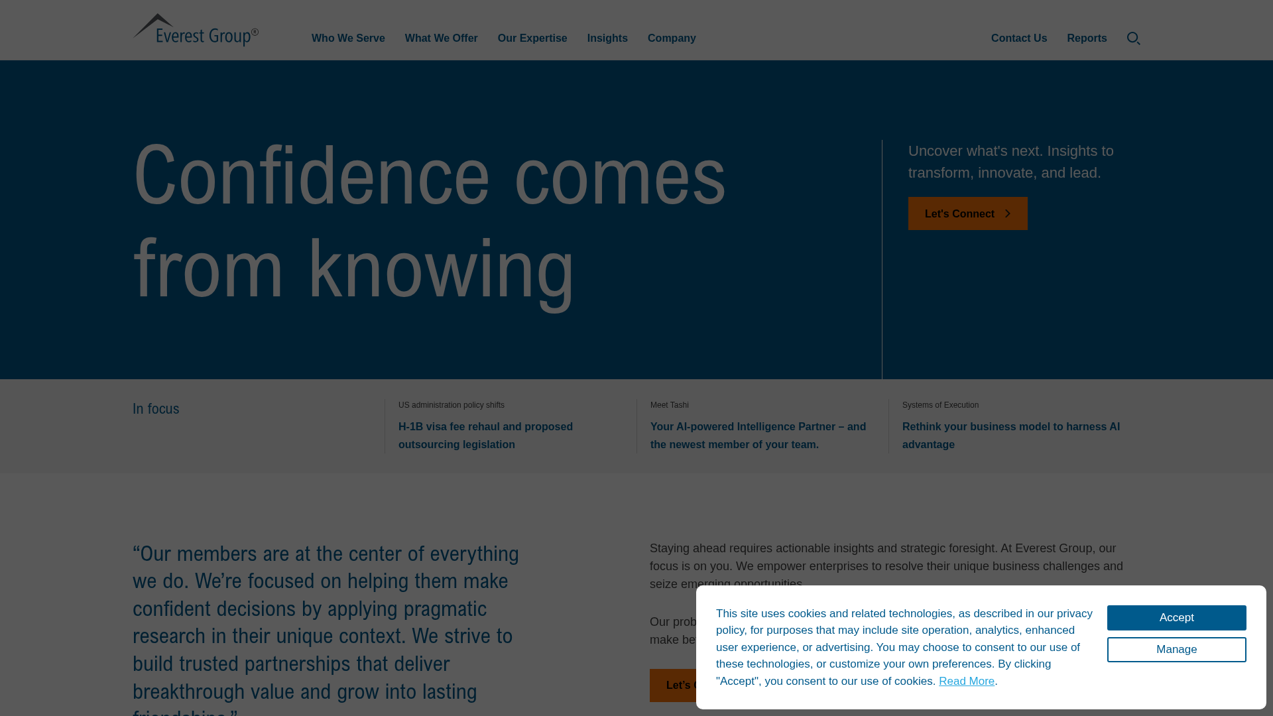Image resolution: width=1273 pixels, height=716 pixels.
Task: Navigate to Contact Us
Action: coord(1019,38)
